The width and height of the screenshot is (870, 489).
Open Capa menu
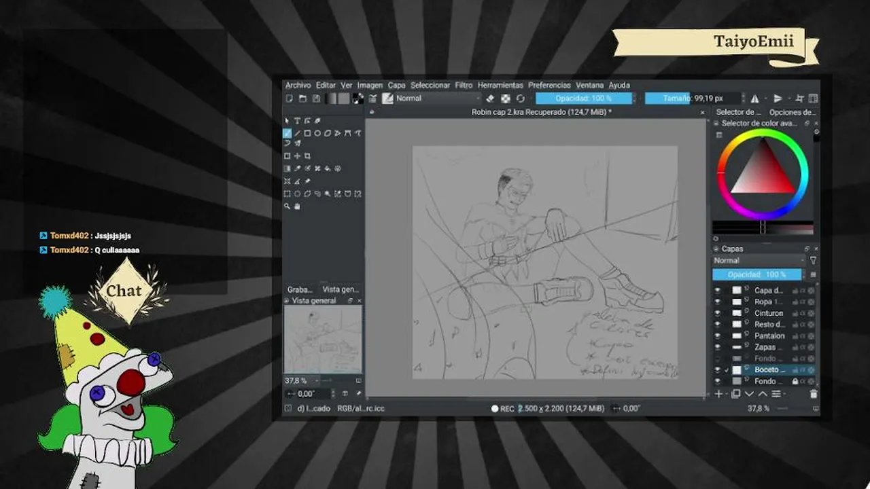point(396,86)
